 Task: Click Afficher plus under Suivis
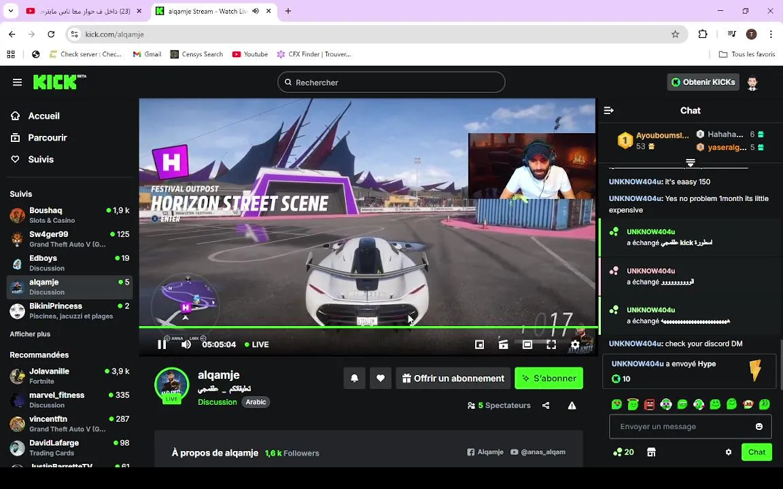pyautogui.click(x=30, y=334)
